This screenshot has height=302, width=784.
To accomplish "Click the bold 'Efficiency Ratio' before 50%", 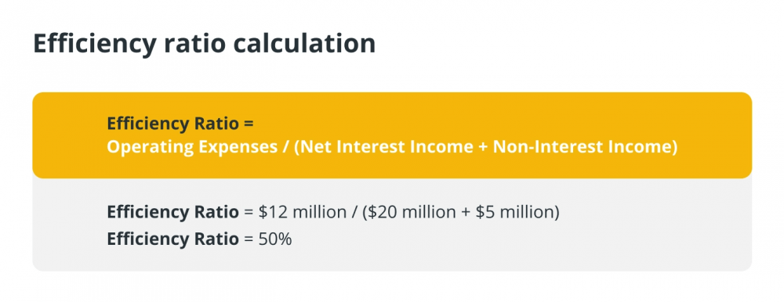I will point(173,239).
